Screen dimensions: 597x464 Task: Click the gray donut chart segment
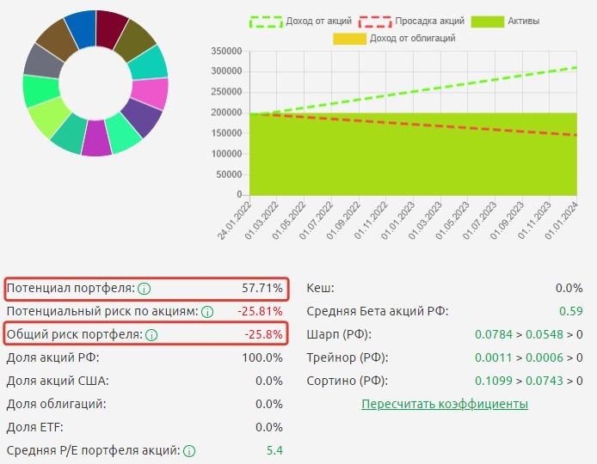40,61
